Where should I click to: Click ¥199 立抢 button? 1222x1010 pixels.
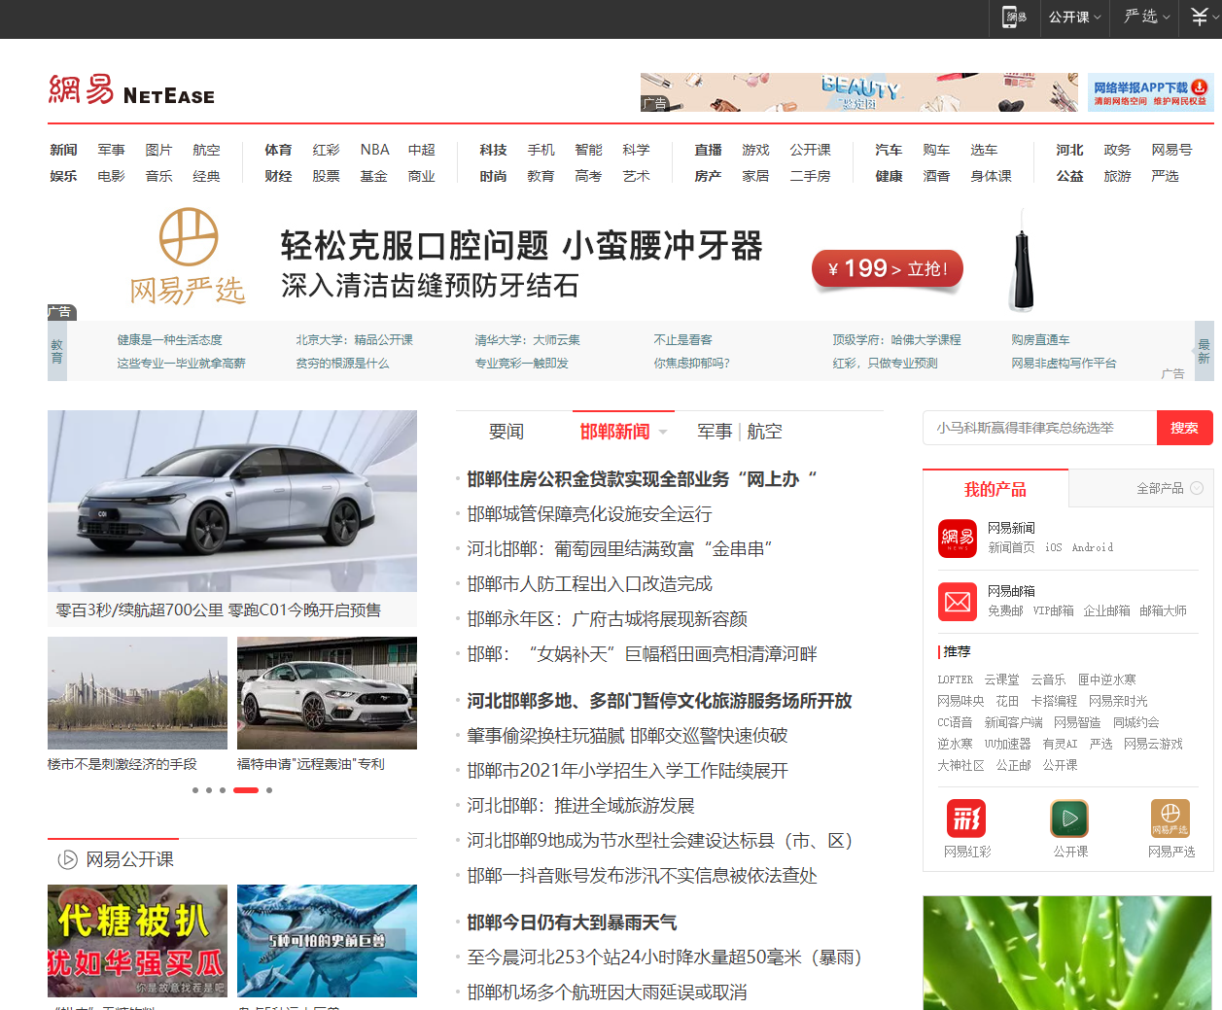(888, 269)
